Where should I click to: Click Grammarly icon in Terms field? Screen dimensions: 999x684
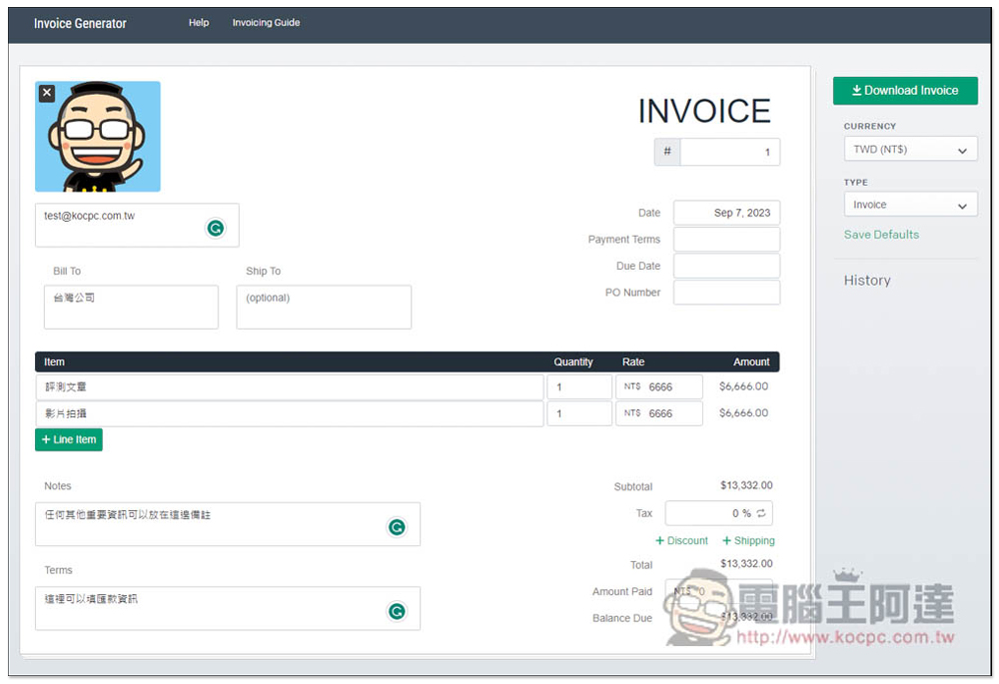[x=397, y=611]
